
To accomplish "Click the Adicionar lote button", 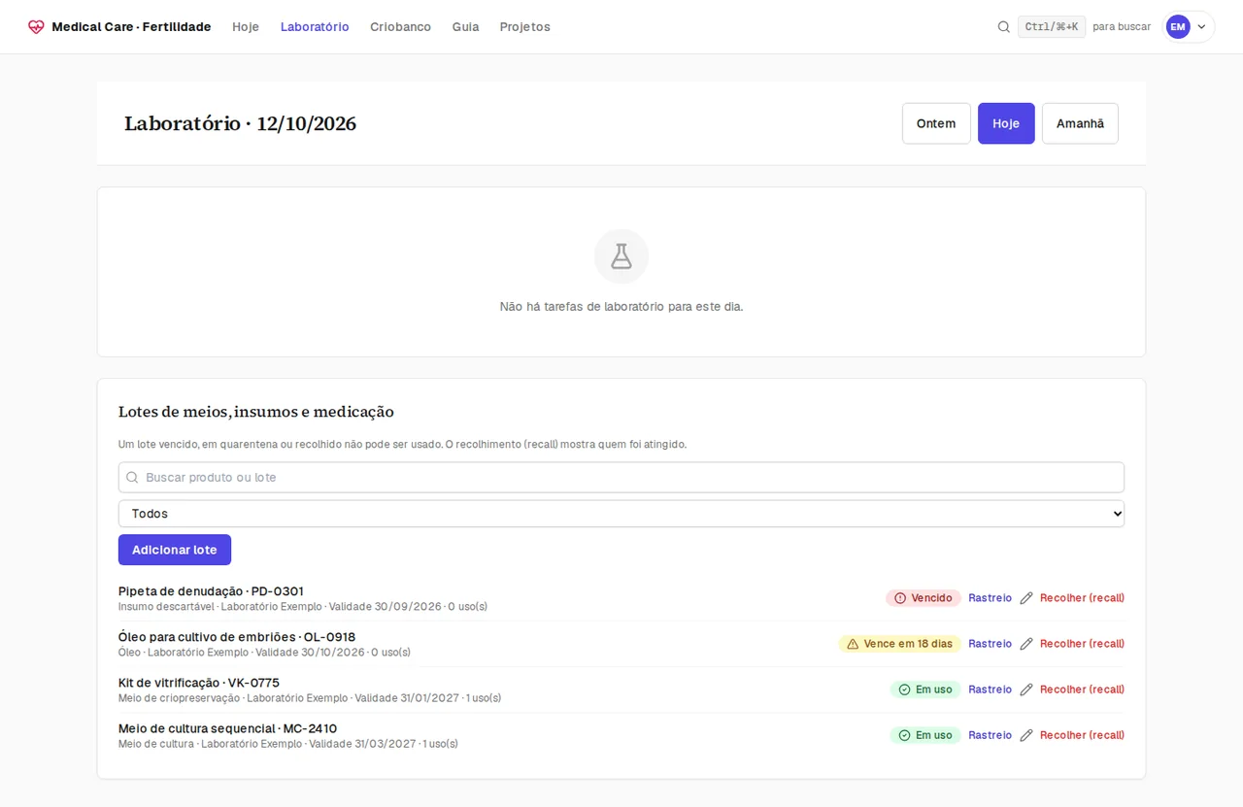I will [x=175, y=550].
